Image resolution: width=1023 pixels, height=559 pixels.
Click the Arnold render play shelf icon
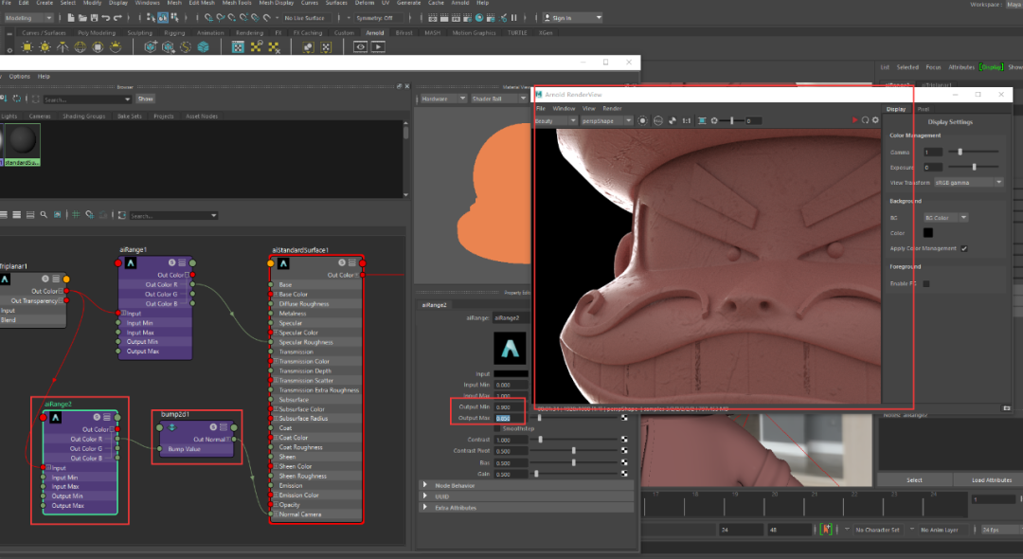[x=378, y=47]
